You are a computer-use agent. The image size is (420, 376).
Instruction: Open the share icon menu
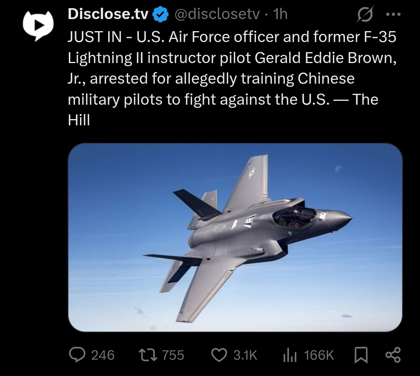click(393, 355)
